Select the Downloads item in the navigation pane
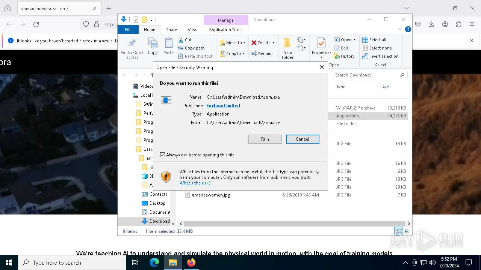 pos(156,221)
